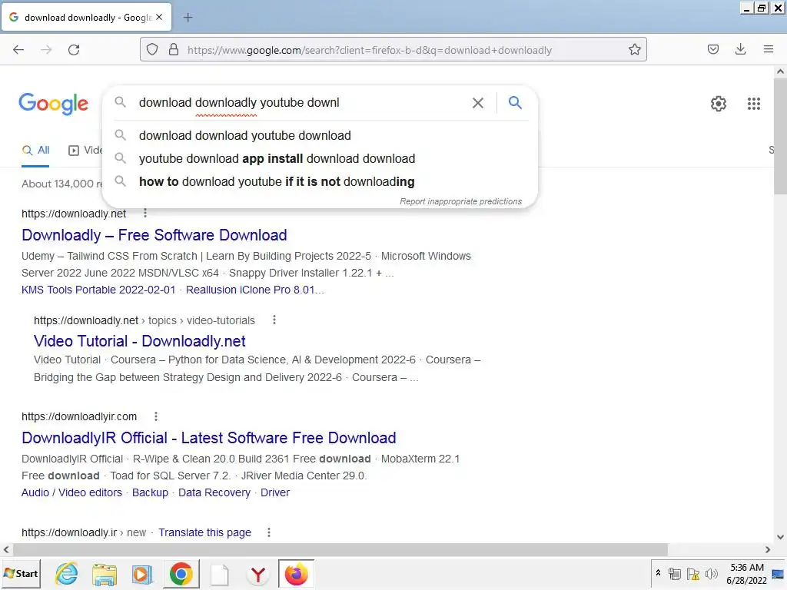Submit search with blue magnifier icon
Image resolution: width=787 pixels, height=590 pixels.
coord(515,103)
